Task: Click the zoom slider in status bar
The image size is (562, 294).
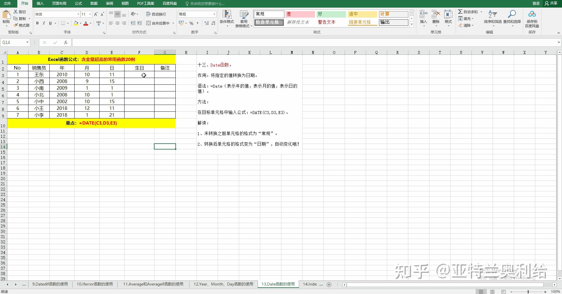Action: [x=528, y=292]
